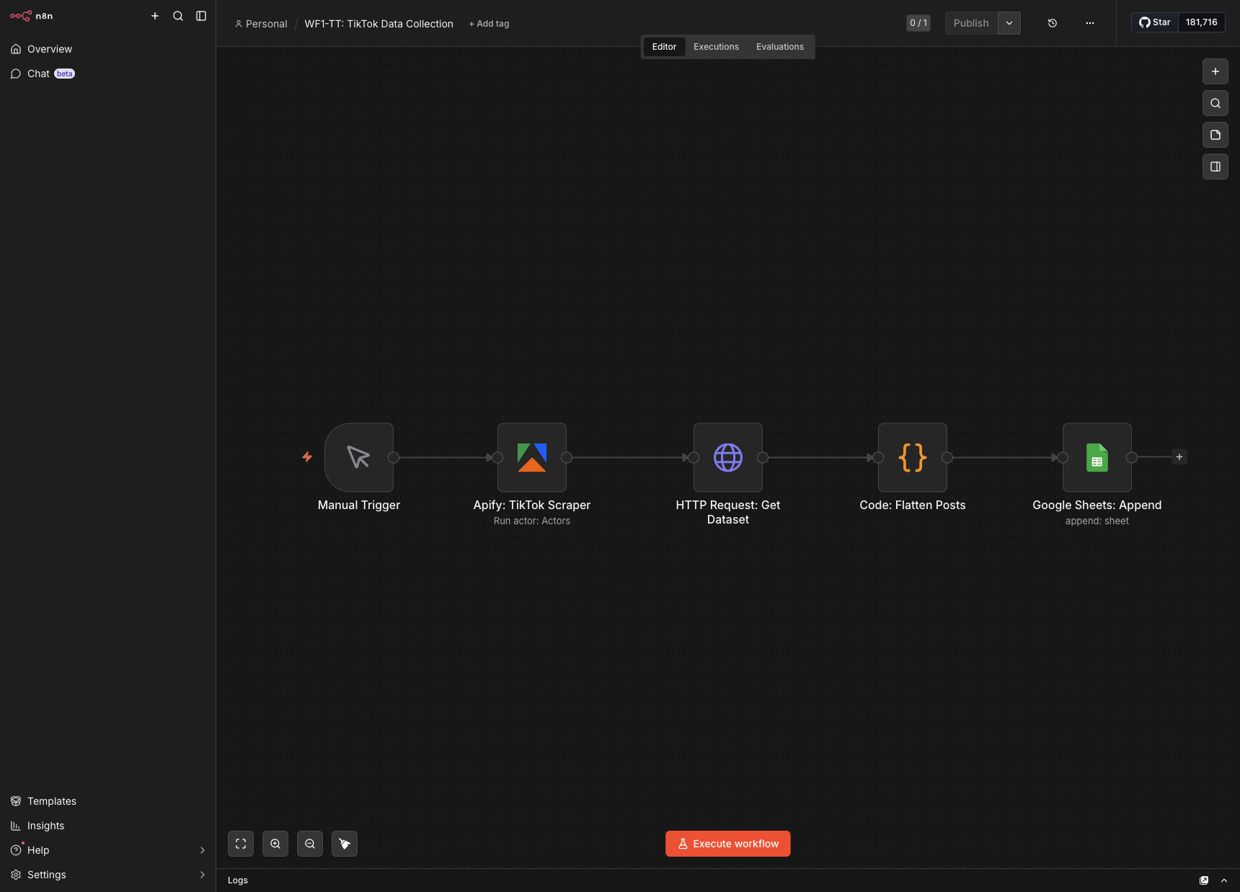The height and width of the screenshot is (892, 1240).
Task: Open Insights in the sidebar
Action: point(107,826)
